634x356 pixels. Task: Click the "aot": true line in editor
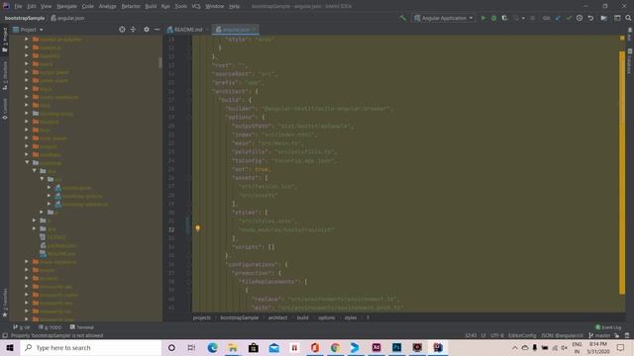tap(251, 169)
